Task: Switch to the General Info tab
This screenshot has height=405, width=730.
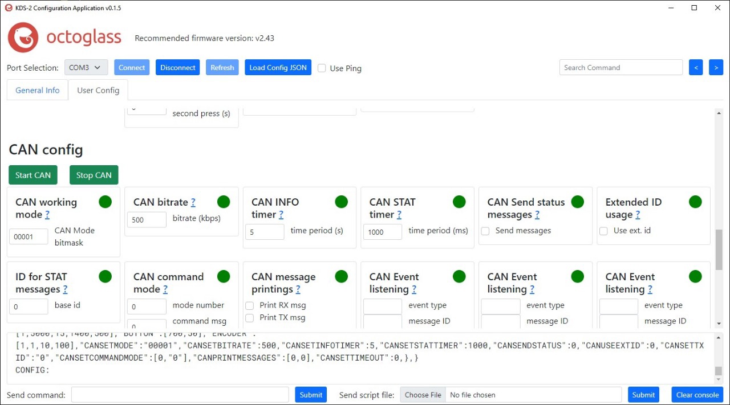Action: point(38,90)
